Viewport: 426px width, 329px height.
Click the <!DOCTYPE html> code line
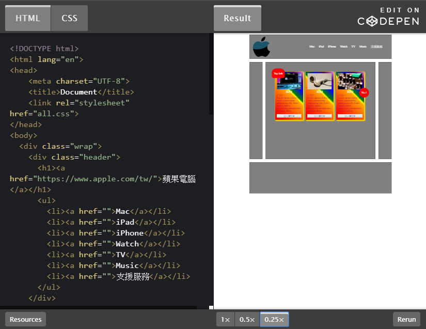point(44,49)
